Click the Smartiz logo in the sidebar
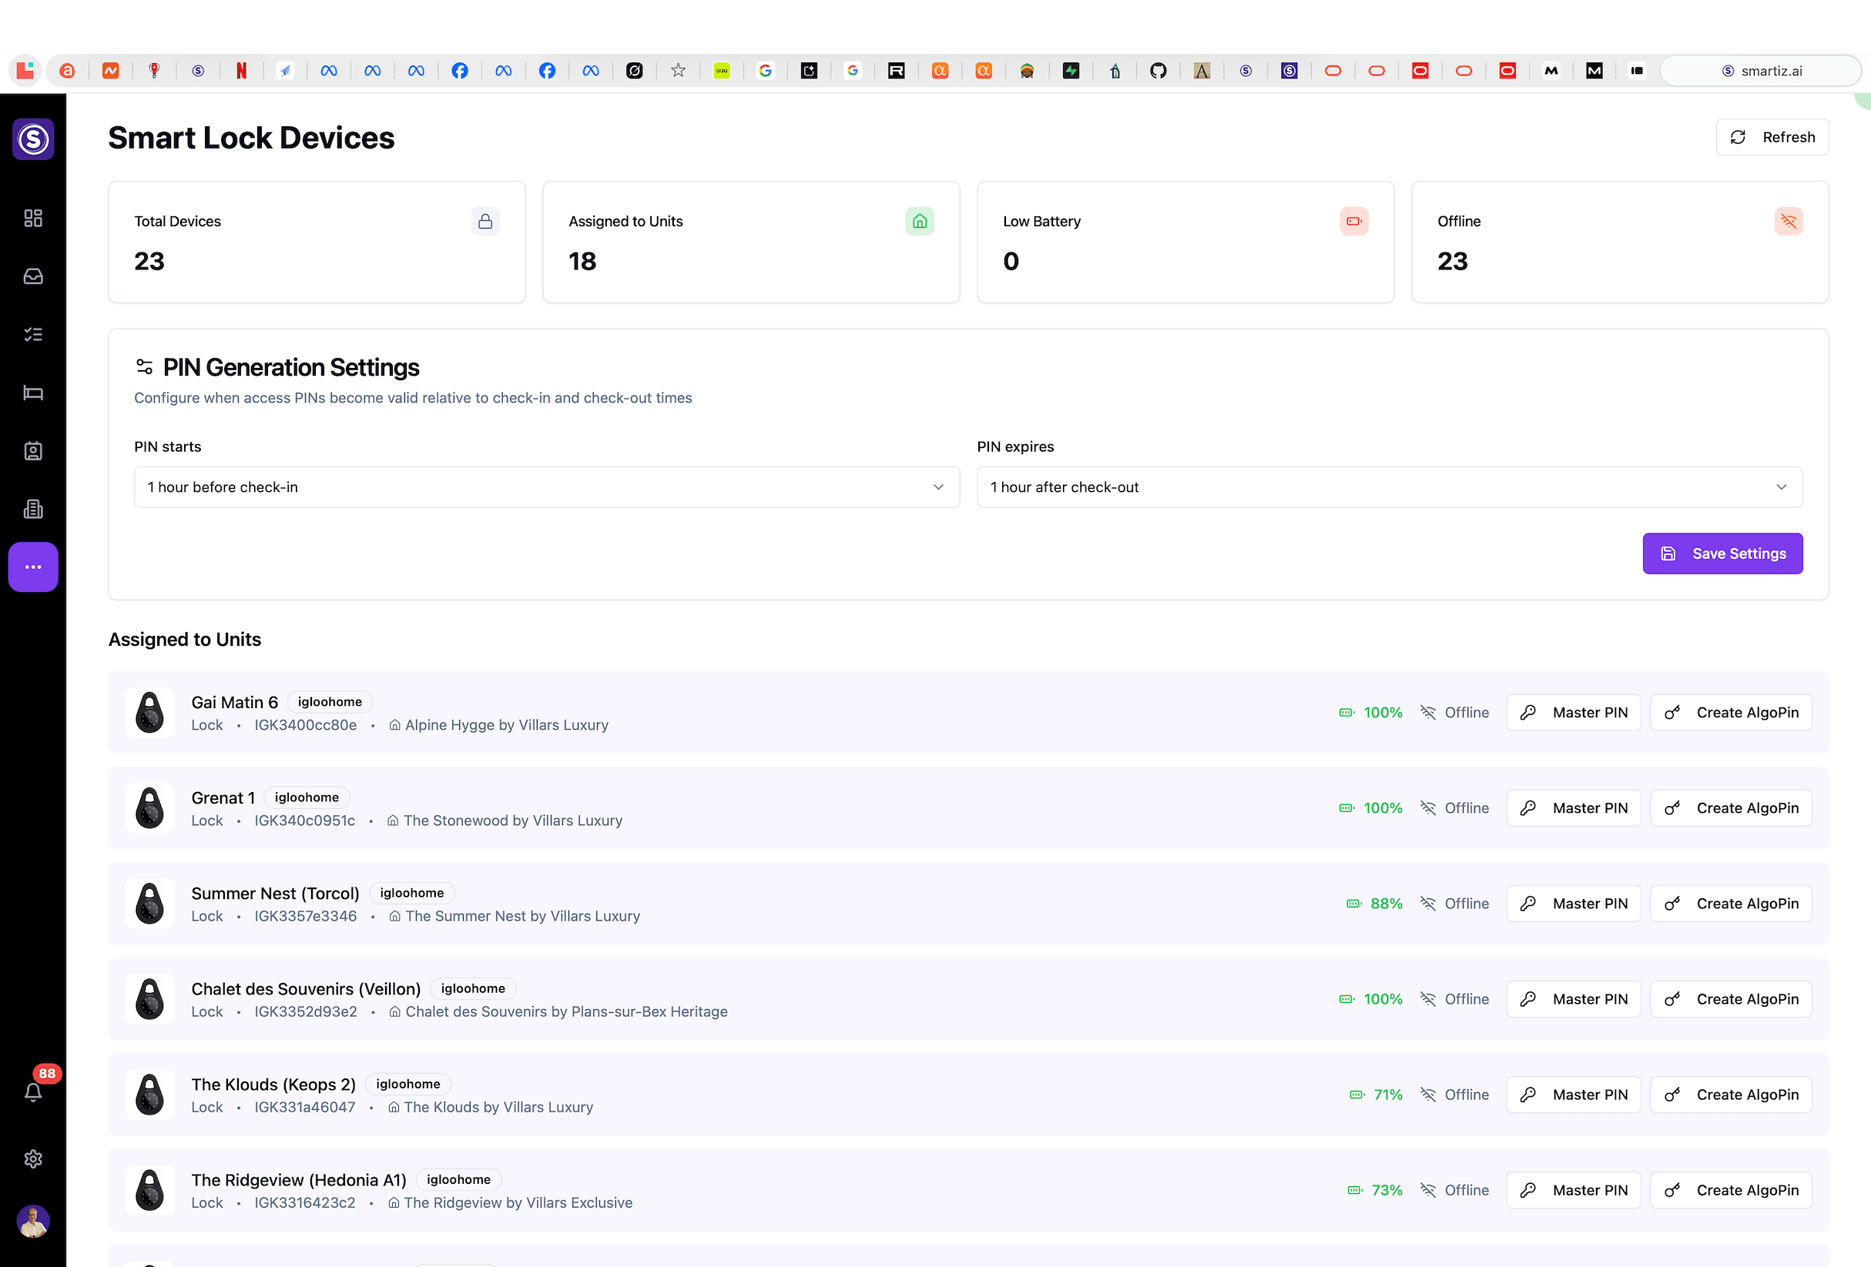Viewport: 1871px width, 1267px height. coord(33,139)
